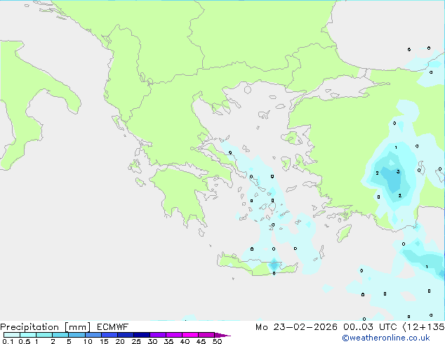Screen dimensions: 445x344
Task: Click the 30–35 mm purple legend swatch
Action: pyautogui.click(x=158, y=335)
